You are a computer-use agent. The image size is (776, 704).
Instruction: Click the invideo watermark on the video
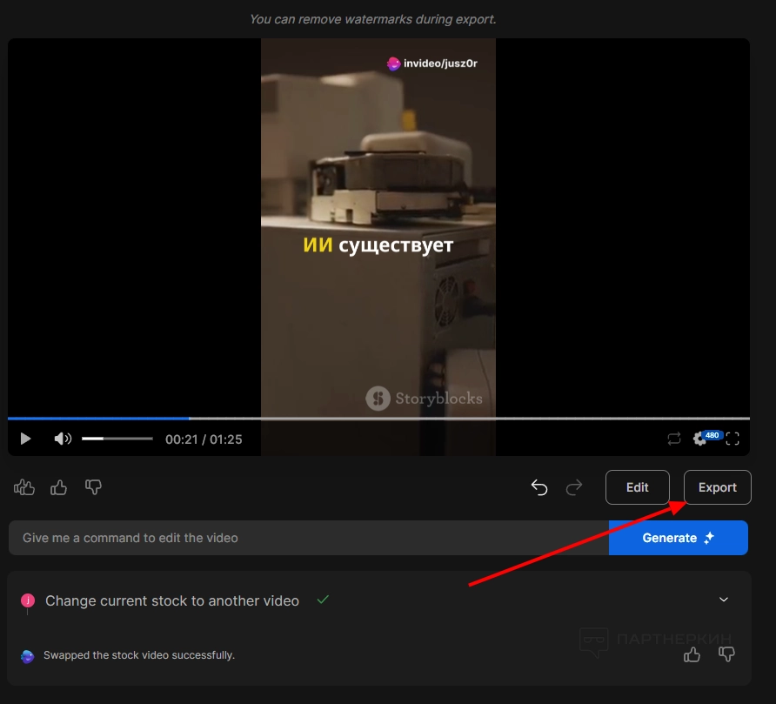[432, 64]
